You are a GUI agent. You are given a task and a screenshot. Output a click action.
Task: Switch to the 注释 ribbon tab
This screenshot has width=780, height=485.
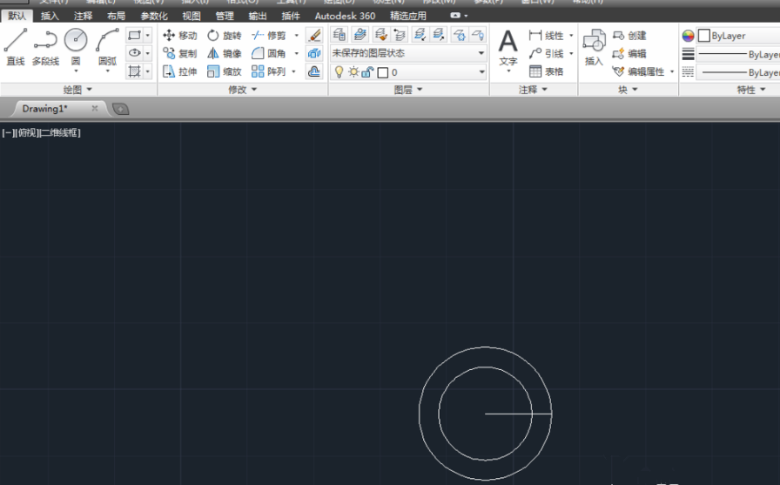83,16
